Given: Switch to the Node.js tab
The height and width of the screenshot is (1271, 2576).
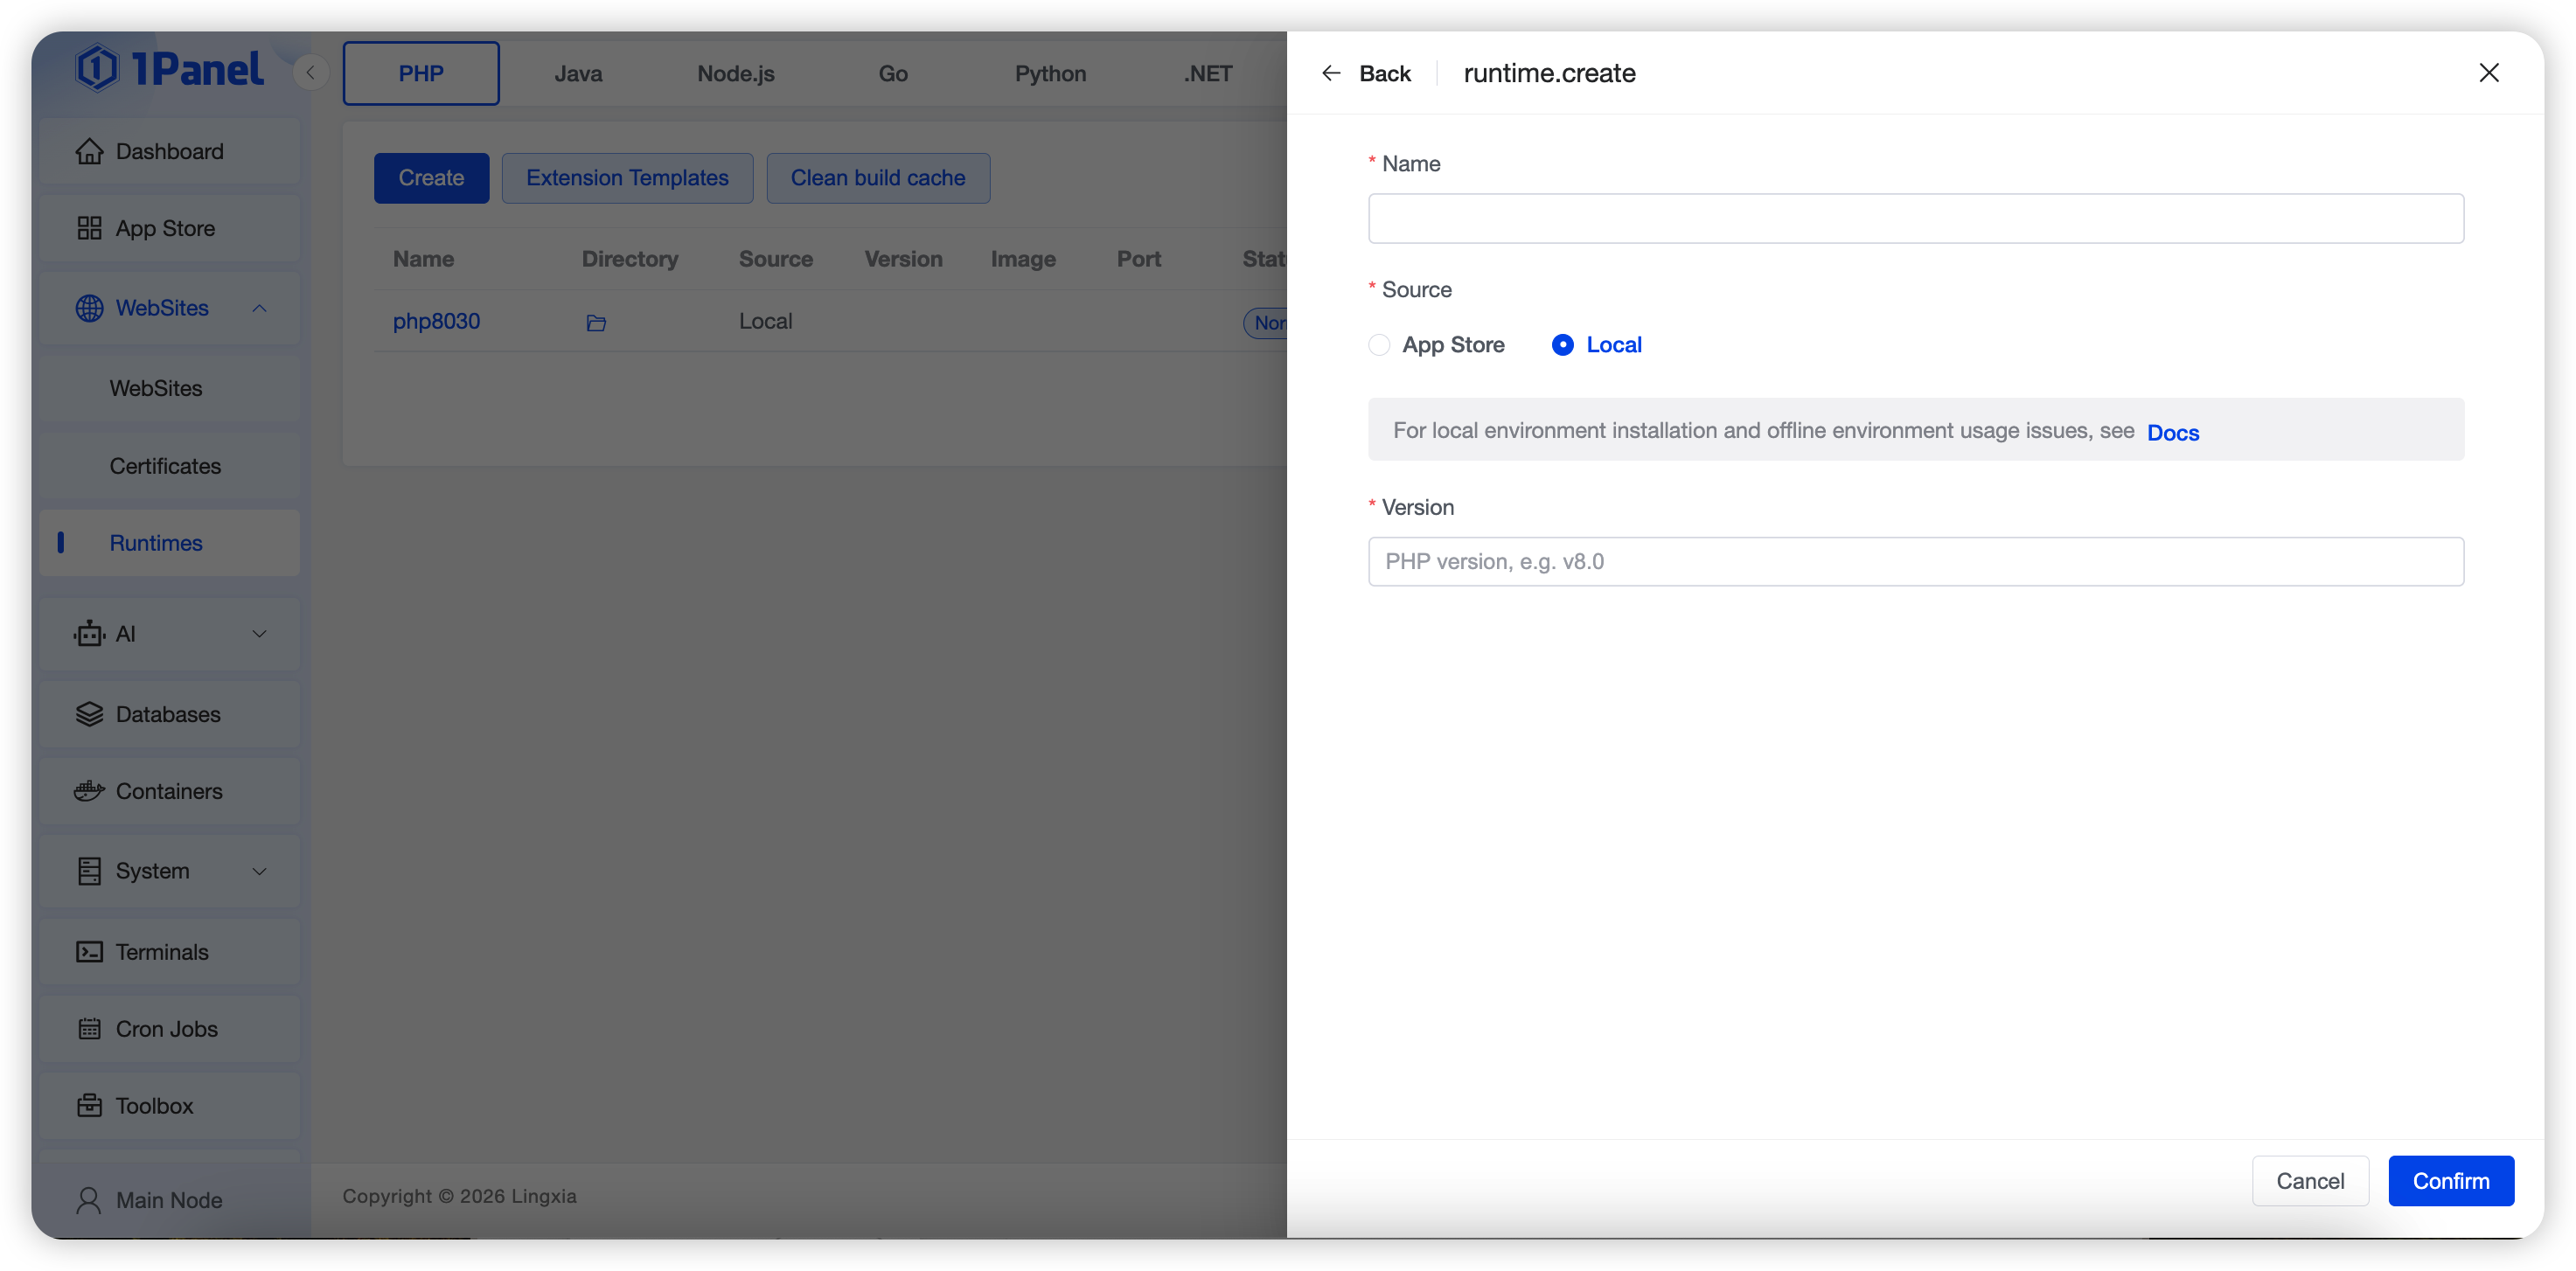Looking at the screenshot, I should (735, 73).
